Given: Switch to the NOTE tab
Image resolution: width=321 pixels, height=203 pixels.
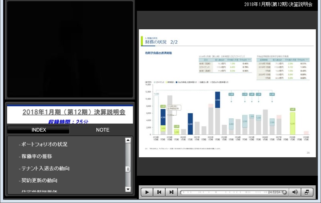Looking at the screenshot, I should [x=103, y=130].
